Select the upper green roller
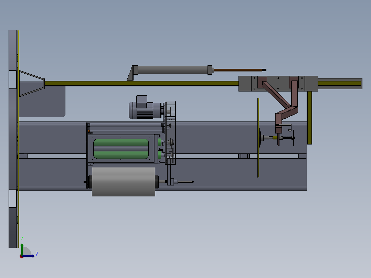The width and height of the screenshot is (371, 278). [x=121, y=142]
